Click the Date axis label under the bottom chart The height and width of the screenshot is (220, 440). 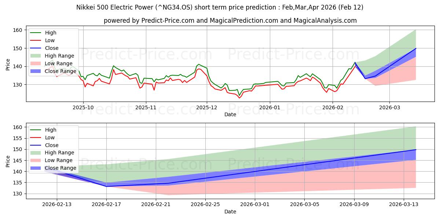click(230, 212)
